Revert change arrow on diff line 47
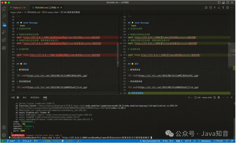Viewport: 236px width, 143px height. [120, 55]
